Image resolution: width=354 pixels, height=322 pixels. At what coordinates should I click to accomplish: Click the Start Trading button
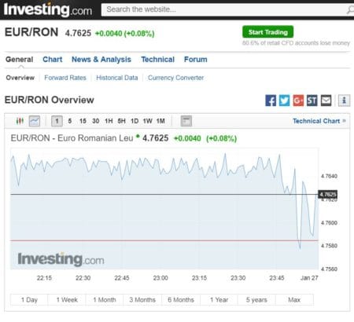pyautogui.click(x=267, y=32)
